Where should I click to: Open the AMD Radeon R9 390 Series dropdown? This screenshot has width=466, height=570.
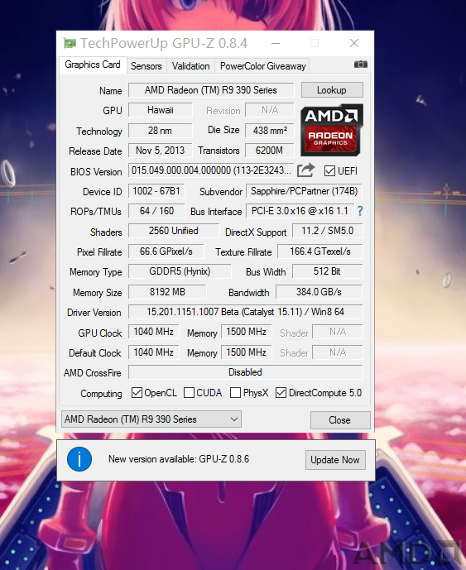[x=151, y=419]
